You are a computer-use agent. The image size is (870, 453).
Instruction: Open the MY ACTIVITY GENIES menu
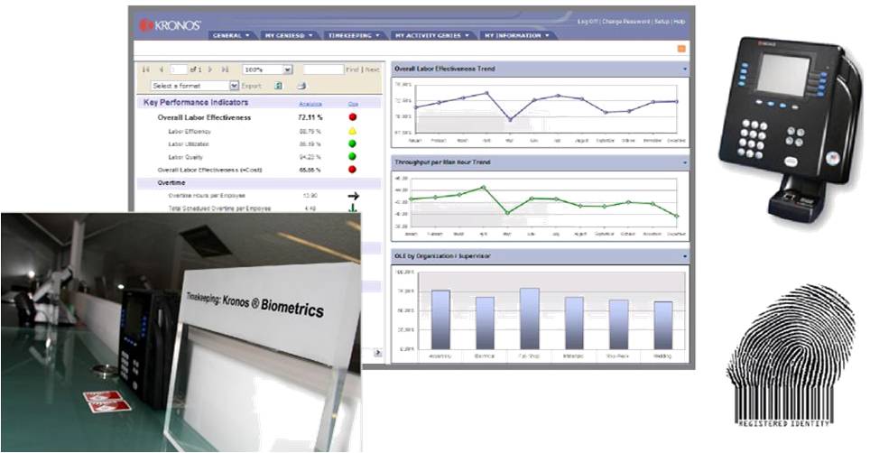click(x=432, y=35)
